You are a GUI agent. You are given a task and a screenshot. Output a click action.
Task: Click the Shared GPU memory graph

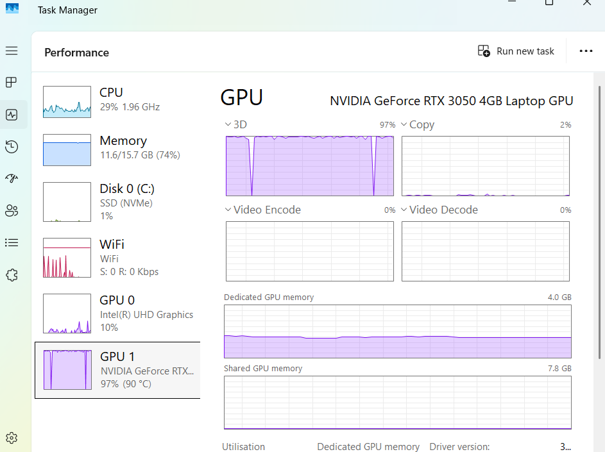pos(398,403)
